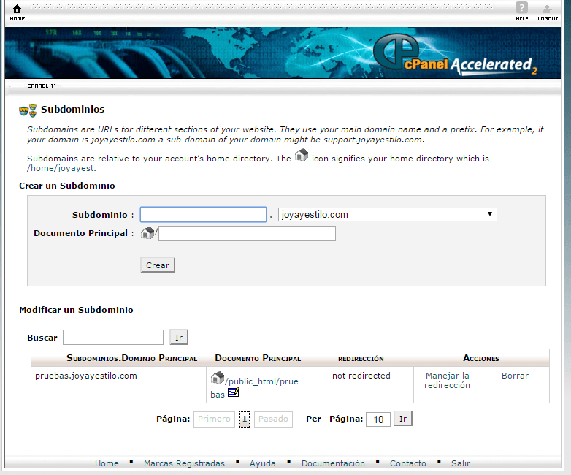Screen dimensions: 571x475
Task: Click the CPANEL 11 label
Action: click(x=42, y=86)
